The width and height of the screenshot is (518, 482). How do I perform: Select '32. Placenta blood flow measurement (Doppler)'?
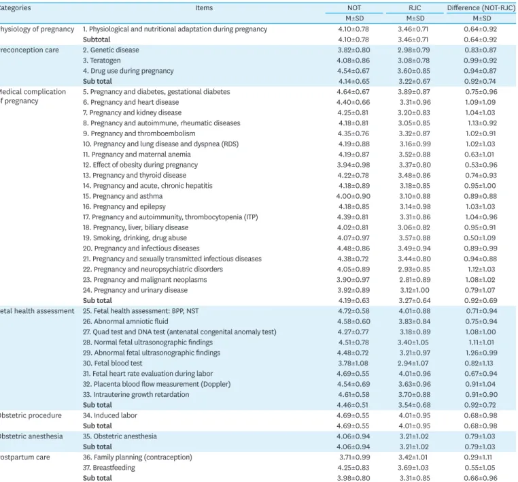(156, 384)
